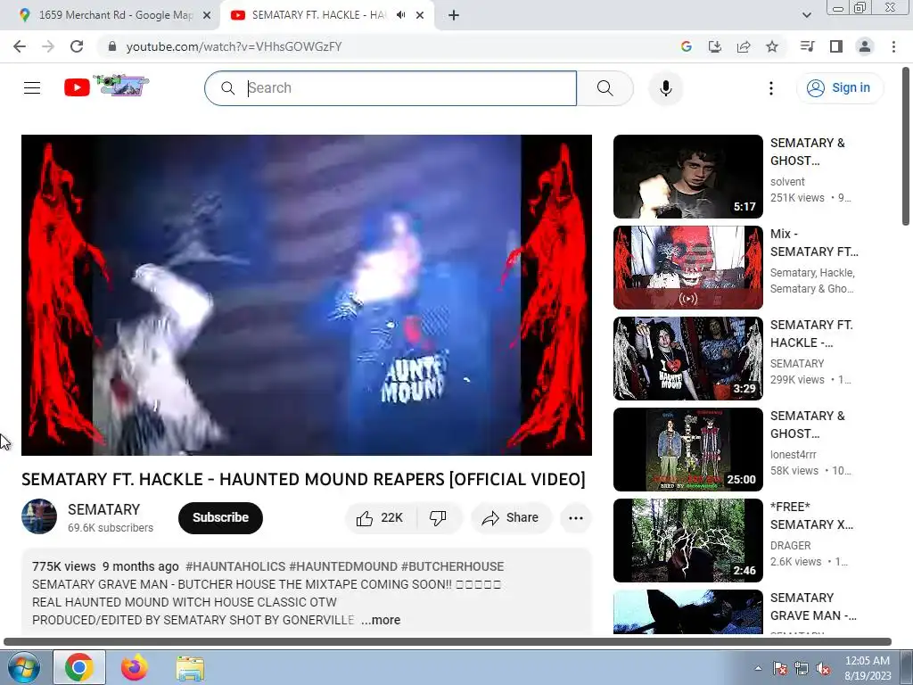Subscribe to SEMATARY
913x685 pixels.
click(x=221, y=518)
